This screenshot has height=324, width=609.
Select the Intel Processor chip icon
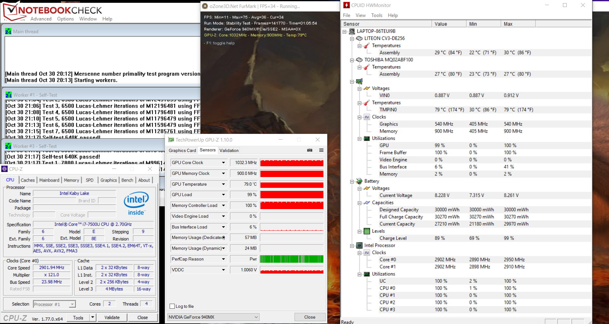click(359, 245)
